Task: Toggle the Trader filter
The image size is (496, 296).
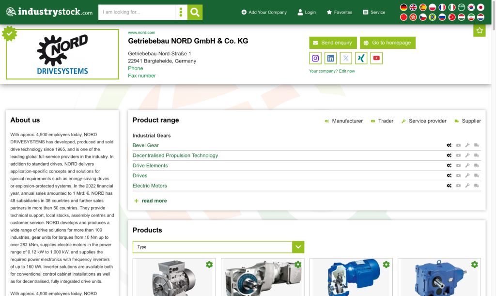Action: (382, 121)
